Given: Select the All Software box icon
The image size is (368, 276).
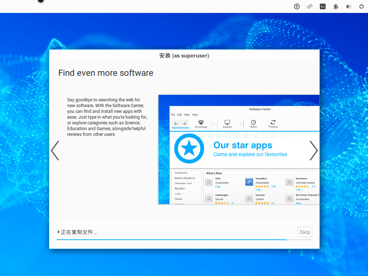Looking at the screenshot, I should pyautogui.click(x=201, y=123).
